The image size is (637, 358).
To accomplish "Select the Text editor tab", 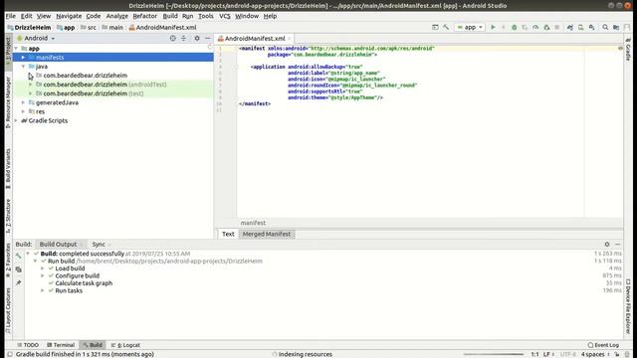I will pyautogui.click(x=228, y=234).
